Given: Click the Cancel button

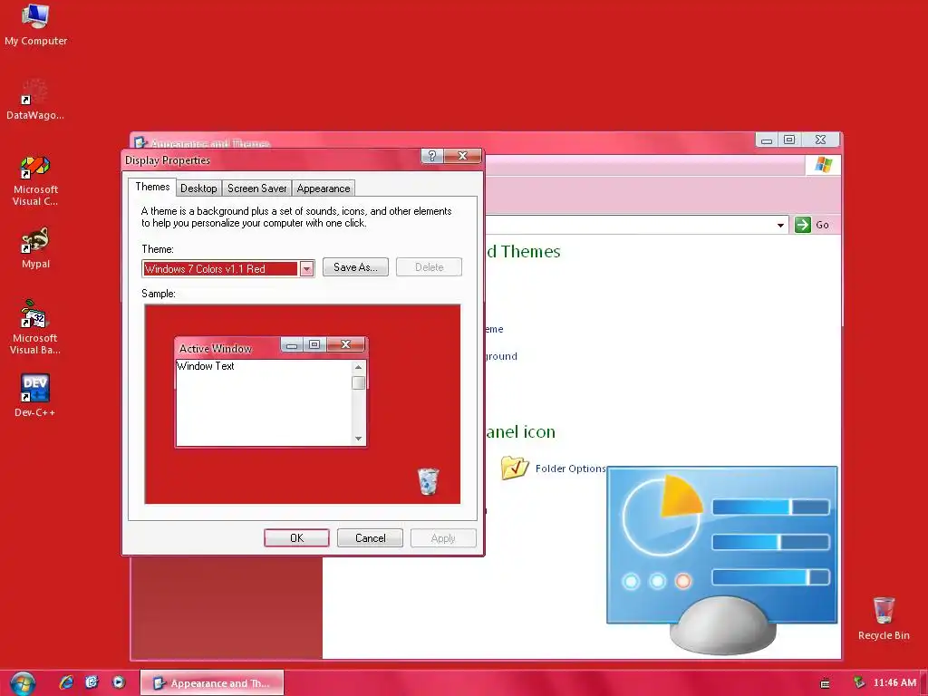Looking at the screenshot, I should pyautogui.click(x=370, y=538).
